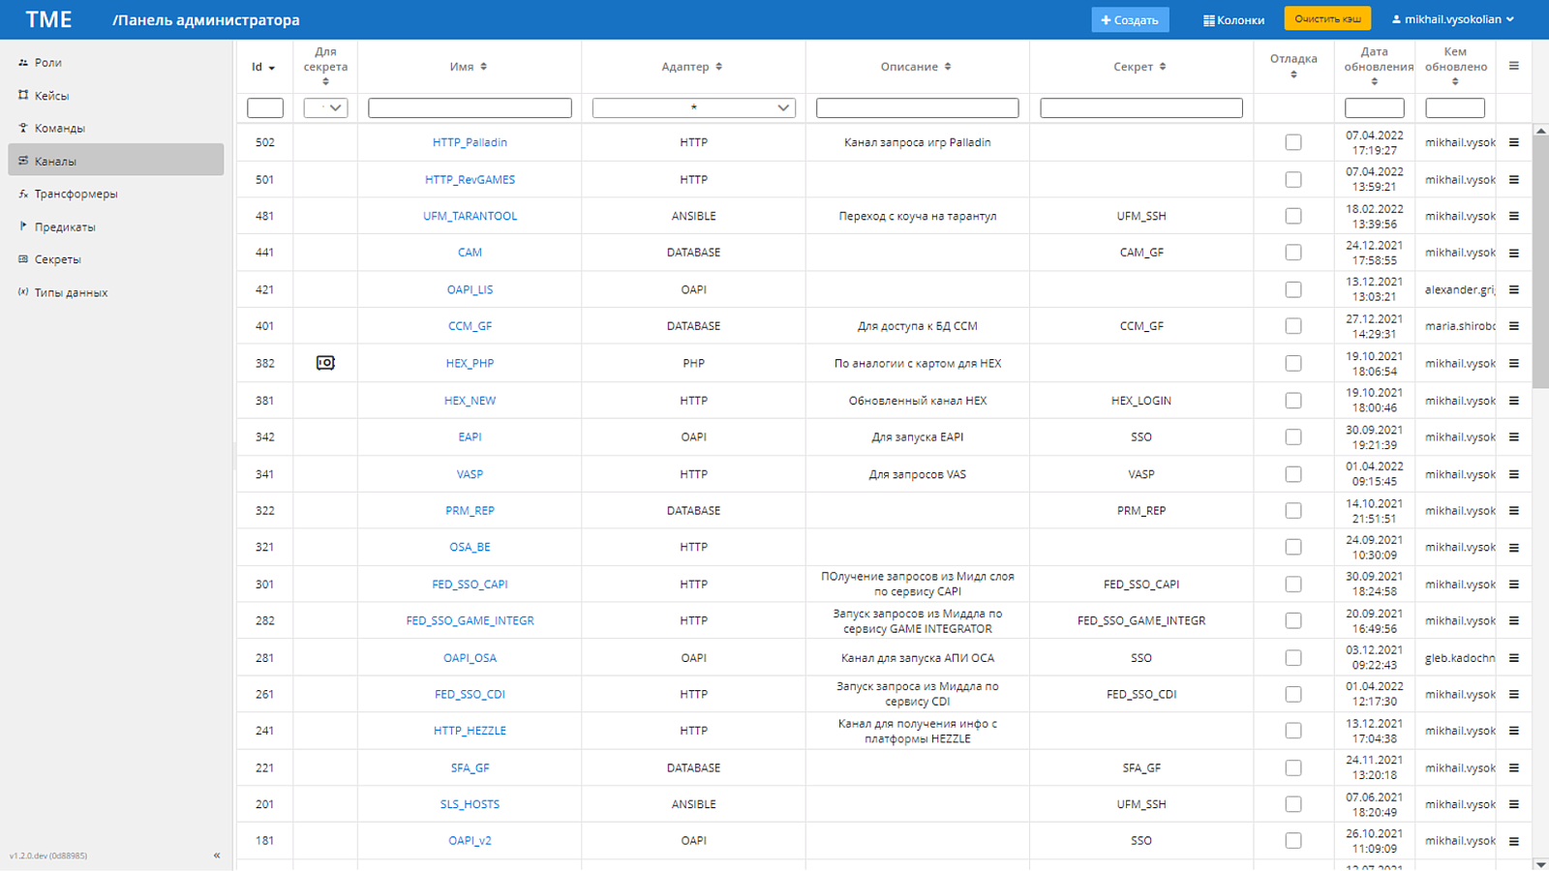Select Каналы in sidebar
1549x871 pixels.
point(116,161)
